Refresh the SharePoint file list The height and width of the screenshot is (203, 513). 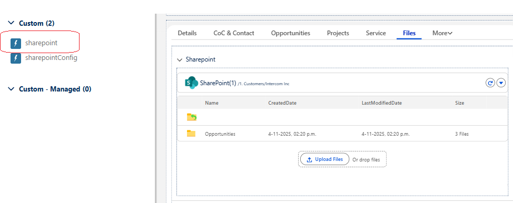coord(490,83)
